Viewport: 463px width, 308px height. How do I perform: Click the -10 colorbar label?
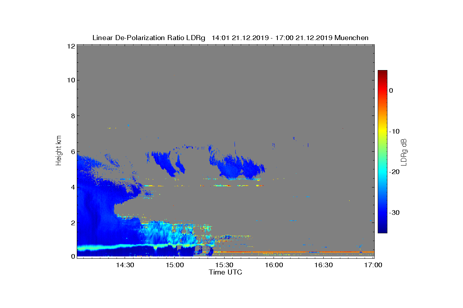pos(394,131)
